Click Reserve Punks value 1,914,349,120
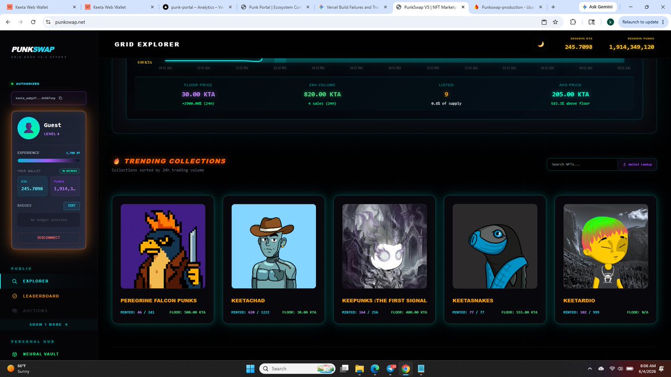671x377 pixels. click(631, 47)
